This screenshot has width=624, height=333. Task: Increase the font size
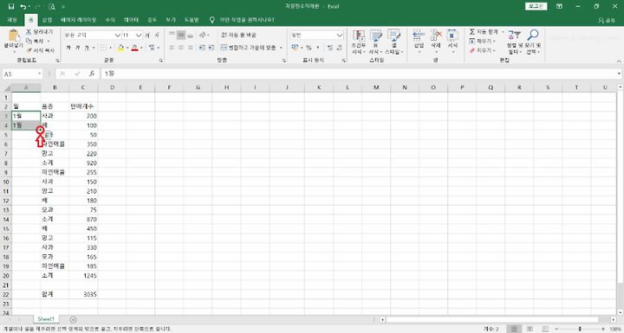pyautogui.click(x=147, y=35)
